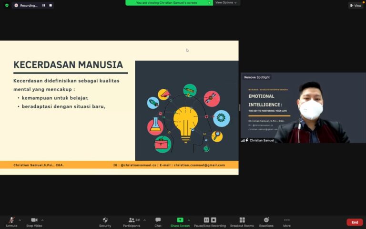Stop the recording from the top bar
The image size is (366, 229).
(x=51, y=5)
